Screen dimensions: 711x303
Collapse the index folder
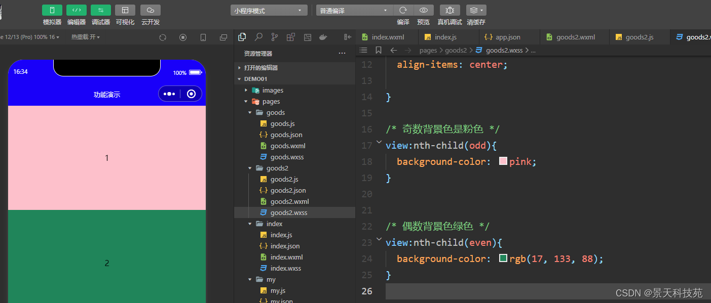coord(294,224)
